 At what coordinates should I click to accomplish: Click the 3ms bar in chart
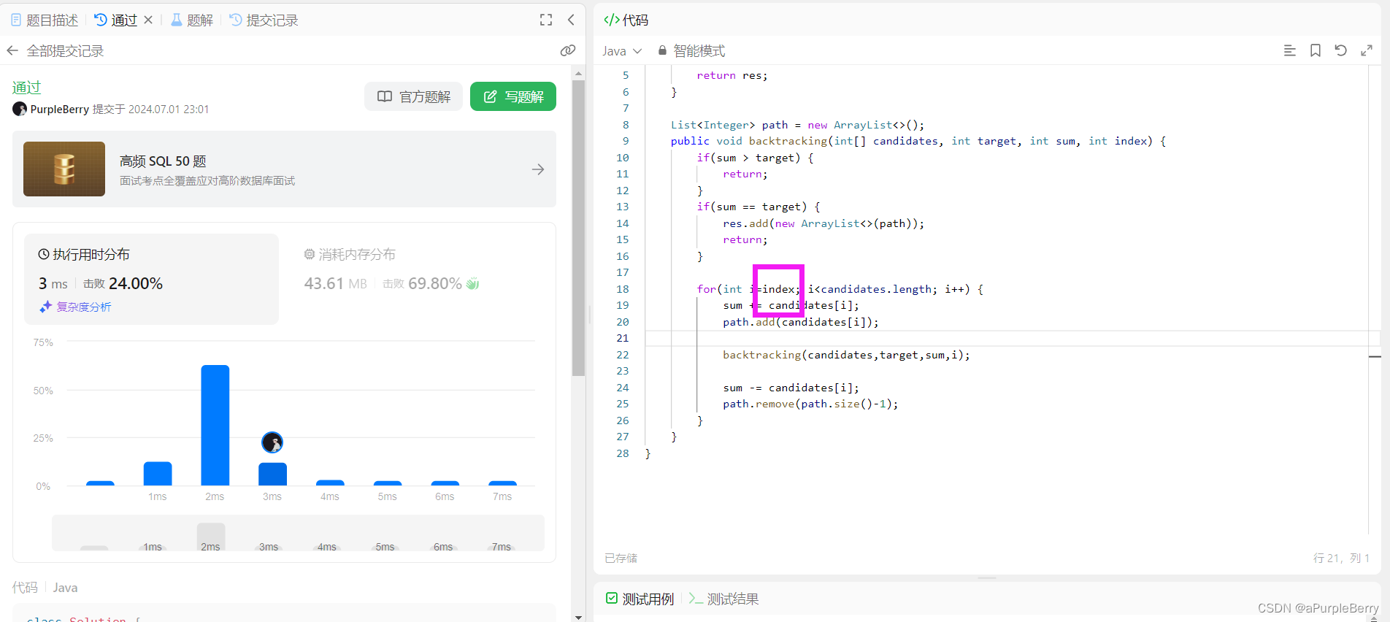272,475
